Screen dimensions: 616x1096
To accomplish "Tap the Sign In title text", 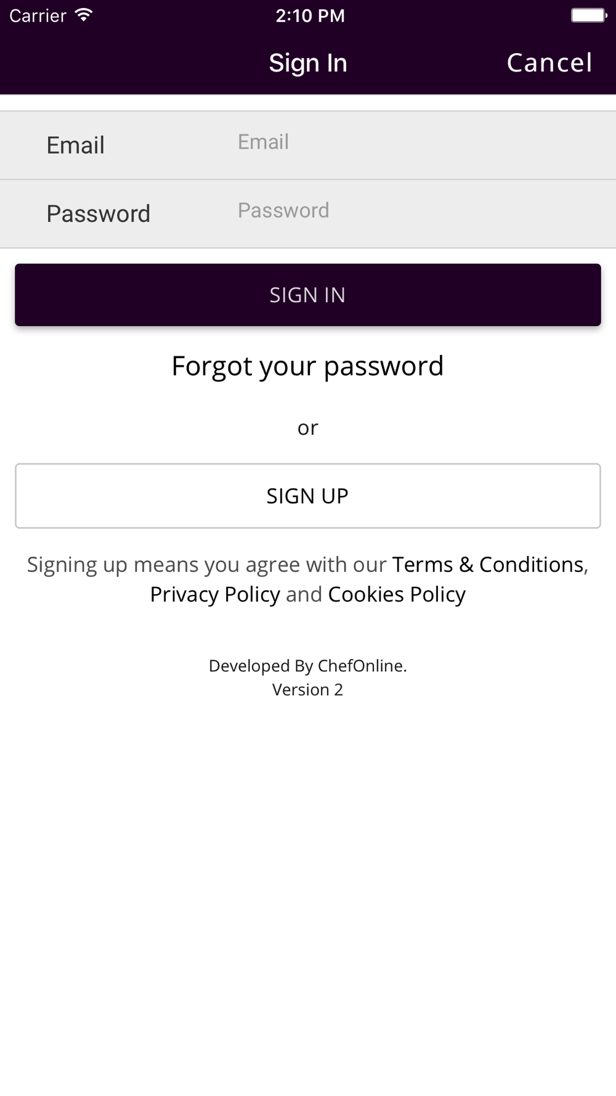I will point(308,63).
